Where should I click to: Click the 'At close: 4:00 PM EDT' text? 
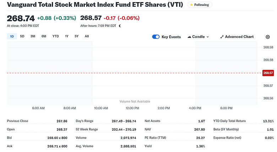[23, 26]
